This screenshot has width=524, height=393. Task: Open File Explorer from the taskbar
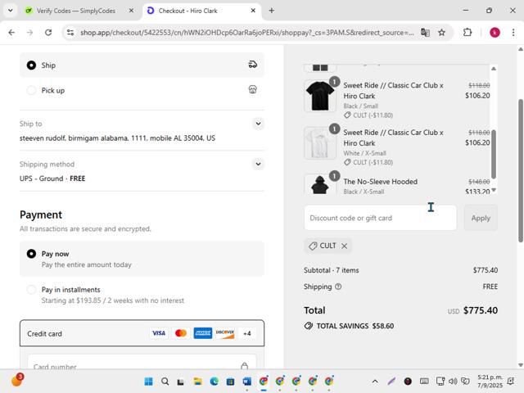click(197, 382)
